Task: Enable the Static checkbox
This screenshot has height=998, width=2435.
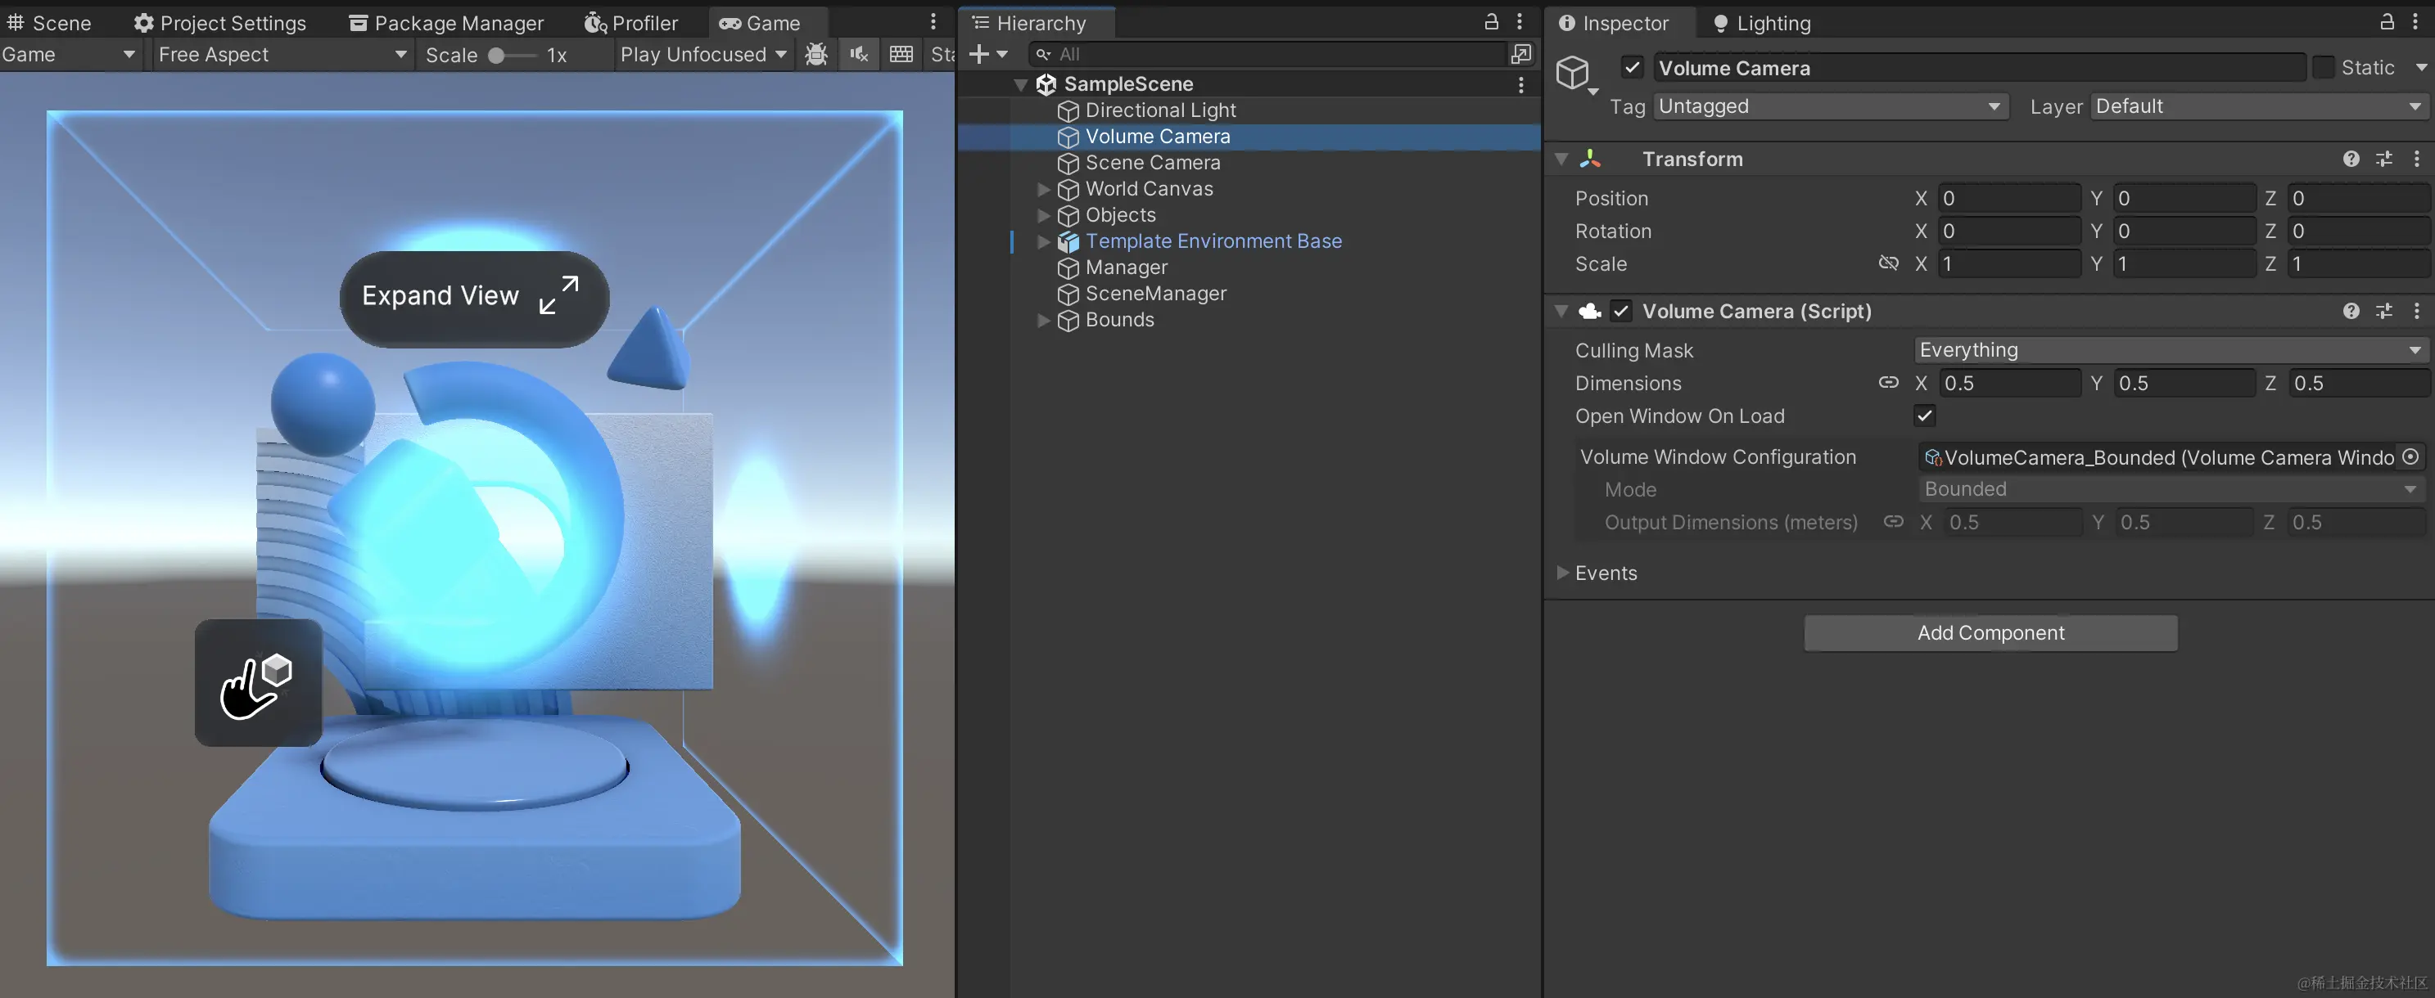Action: click(x=2323, y=67)
